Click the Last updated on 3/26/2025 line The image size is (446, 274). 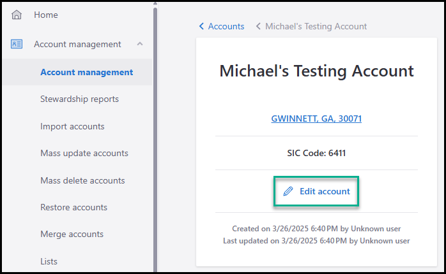coord(316,241)
